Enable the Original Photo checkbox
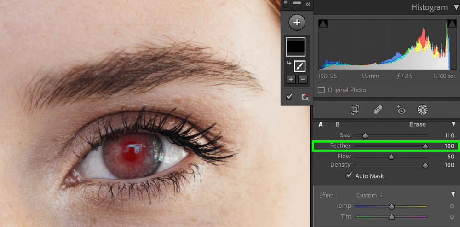This screenshot has width=460, height=227. click(322, 90)
